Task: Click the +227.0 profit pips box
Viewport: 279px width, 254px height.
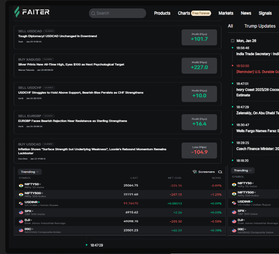Action: point(199,66)
